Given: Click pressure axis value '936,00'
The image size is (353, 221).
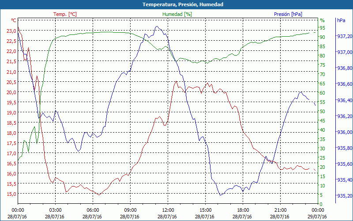Looking at the screenshot, I should point(344,132).
